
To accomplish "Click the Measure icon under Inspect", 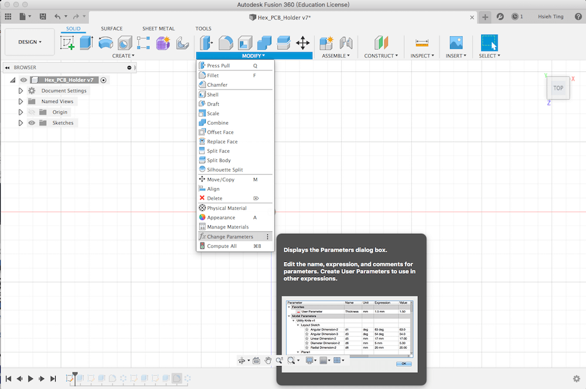I will point(421,43).
